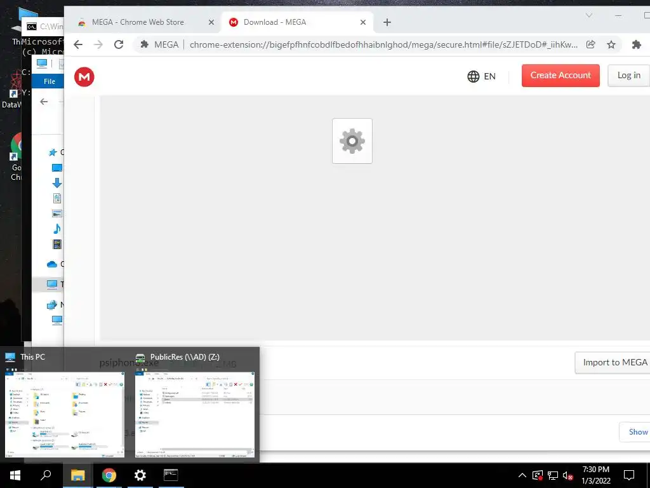Screen dimensions: 650x488
Task: Click the gear file placeholder icon
Action: 352,141
